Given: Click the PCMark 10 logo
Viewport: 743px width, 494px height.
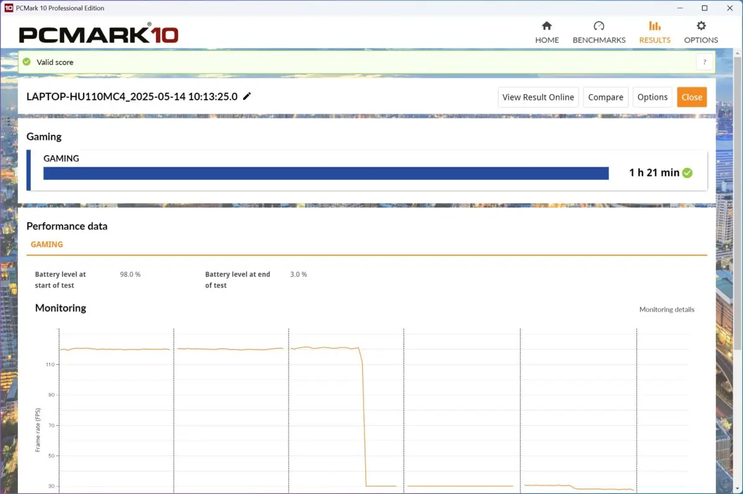Looking at the screenshot, I should pos(98,34).
